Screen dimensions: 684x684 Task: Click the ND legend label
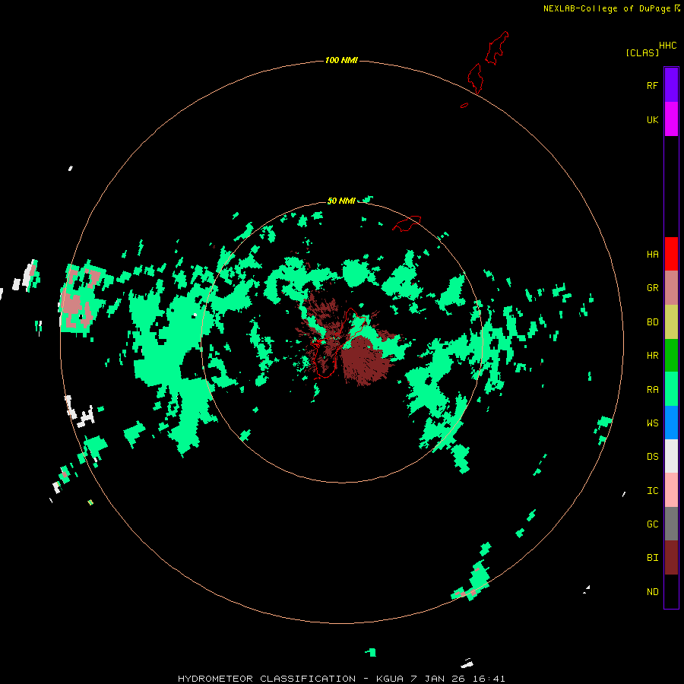[652, 592]
